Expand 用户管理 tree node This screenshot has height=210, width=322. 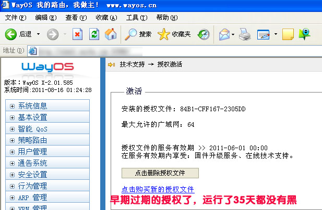13,152
